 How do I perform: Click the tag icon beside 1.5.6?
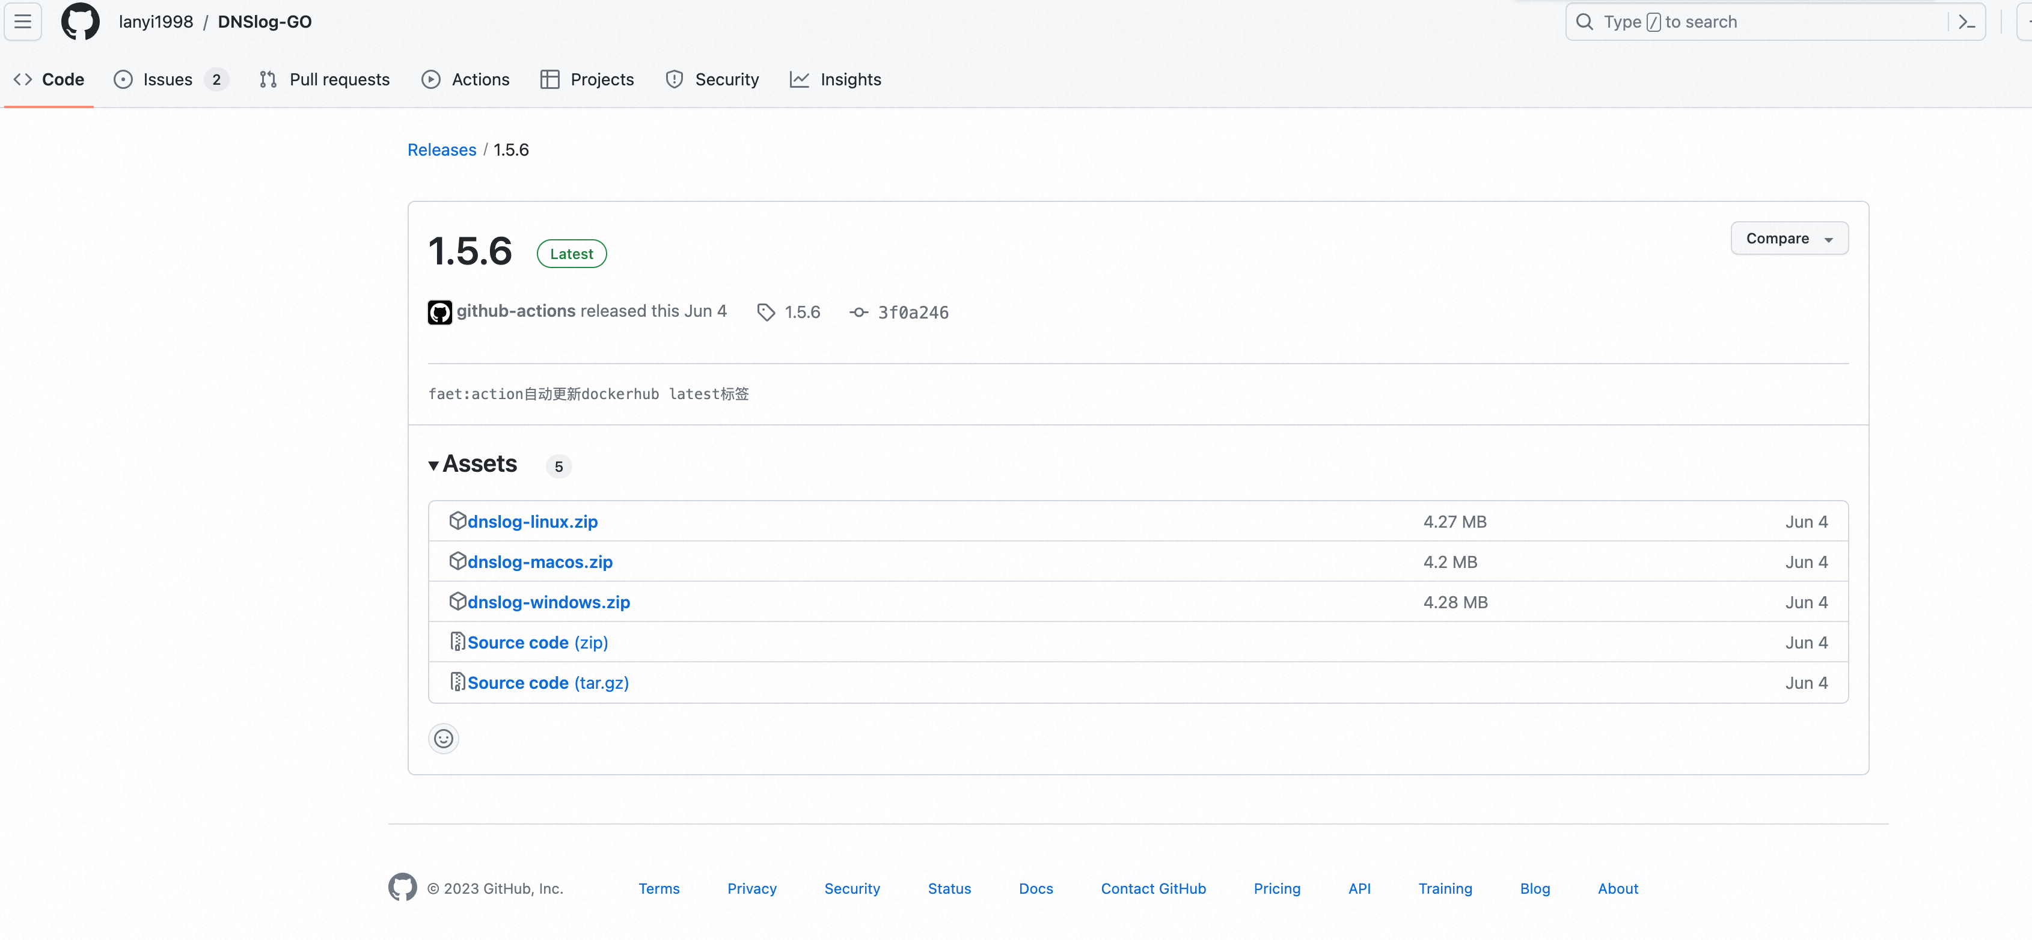pyautogui.click(x=765, y=313)
